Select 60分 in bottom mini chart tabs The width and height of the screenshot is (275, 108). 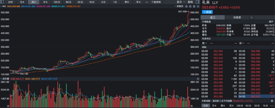tap(248, 106)
